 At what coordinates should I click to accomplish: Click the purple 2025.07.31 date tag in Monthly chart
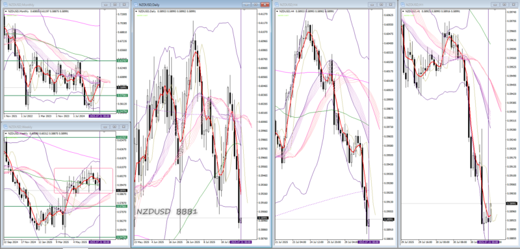(x=100, y=116)
